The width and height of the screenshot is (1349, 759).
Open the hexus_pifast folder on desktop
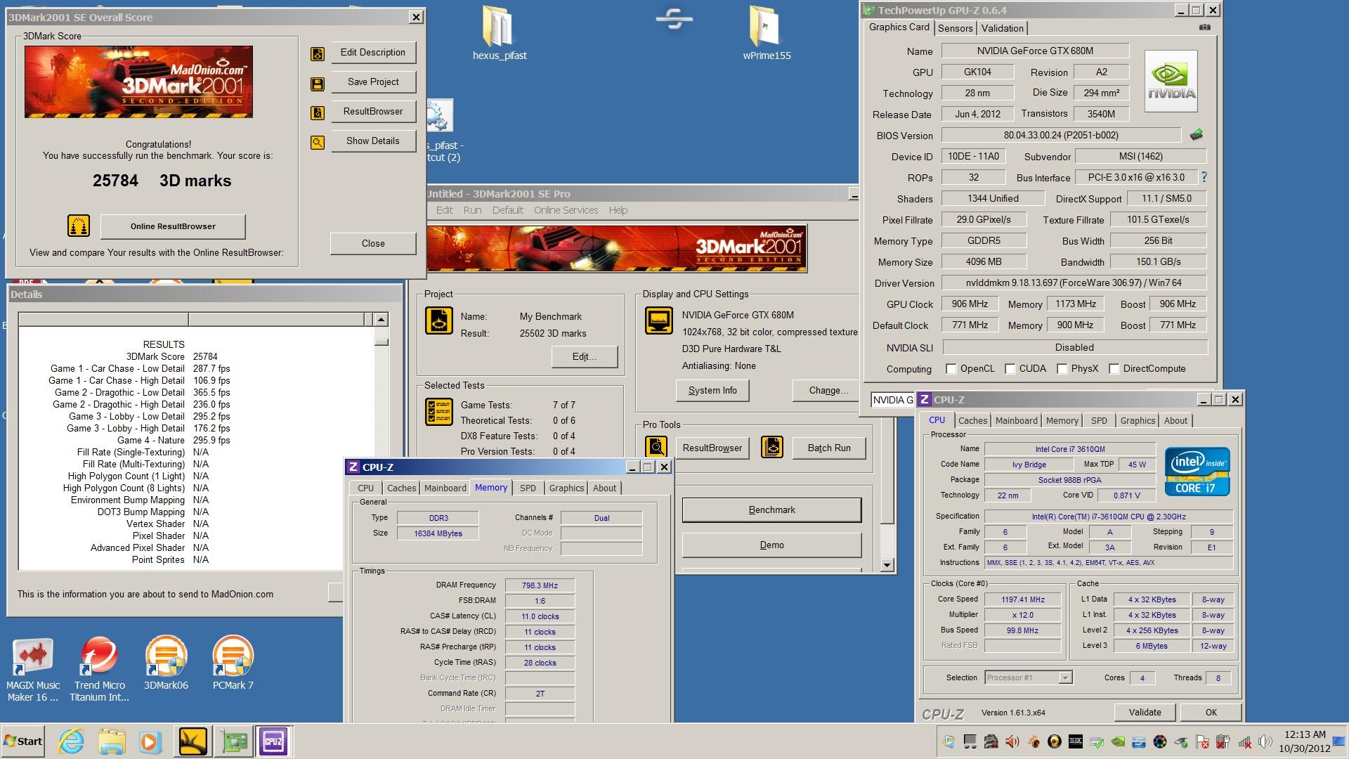pos(500,33)
